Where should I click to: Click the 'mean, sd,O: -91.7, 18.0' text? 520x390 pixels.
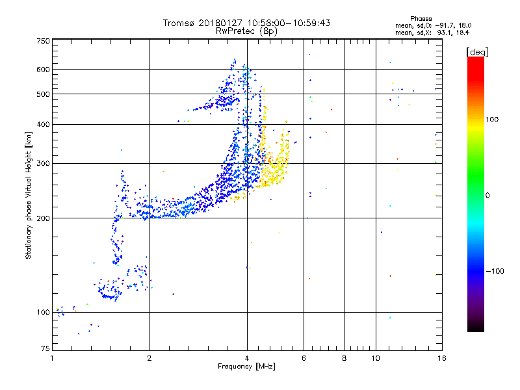433,25
